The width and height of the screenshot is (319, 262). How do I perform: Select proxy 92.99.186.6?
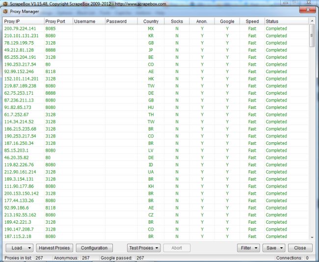(x=156, y=208)
